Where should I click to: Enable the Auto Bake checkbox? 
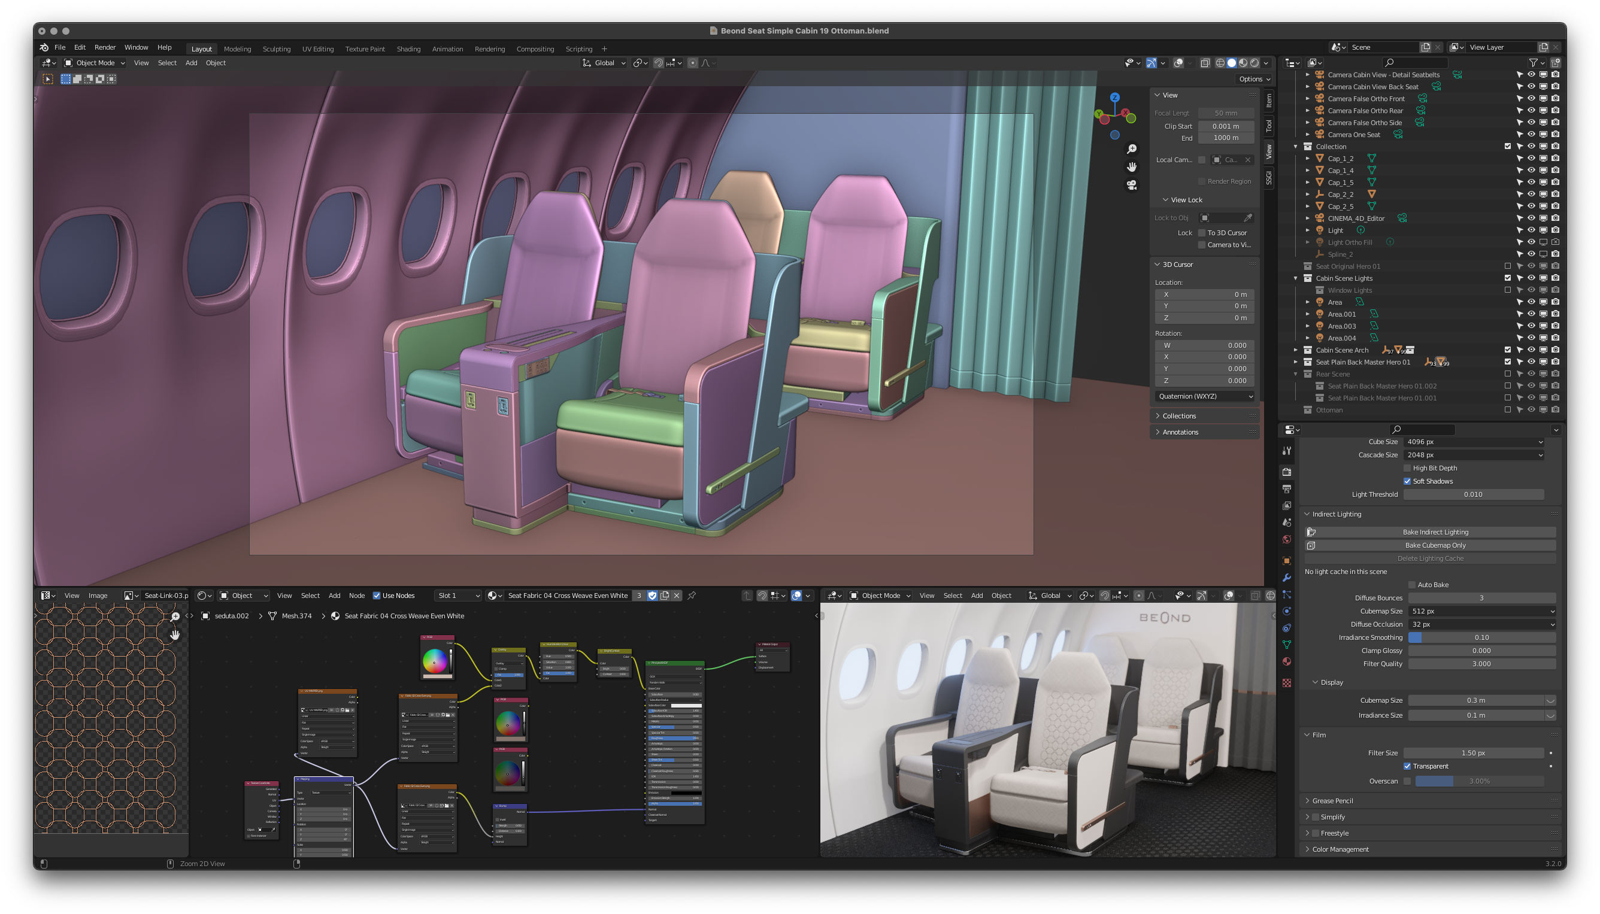tap(1411, 584)
